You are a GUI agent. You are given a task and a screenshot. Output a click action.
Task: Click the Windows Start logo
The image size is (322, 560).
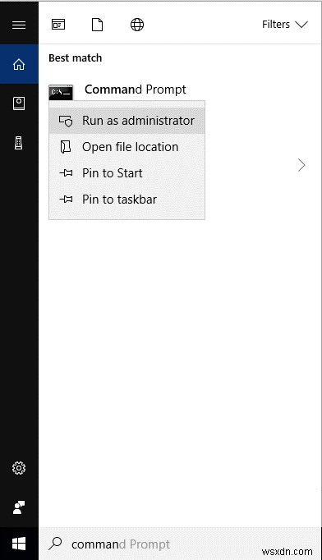click(19, 544)
